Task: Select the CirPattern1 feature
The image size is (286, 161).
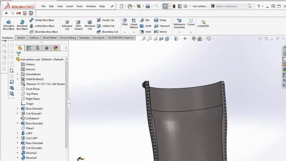Action: [33, 118]
